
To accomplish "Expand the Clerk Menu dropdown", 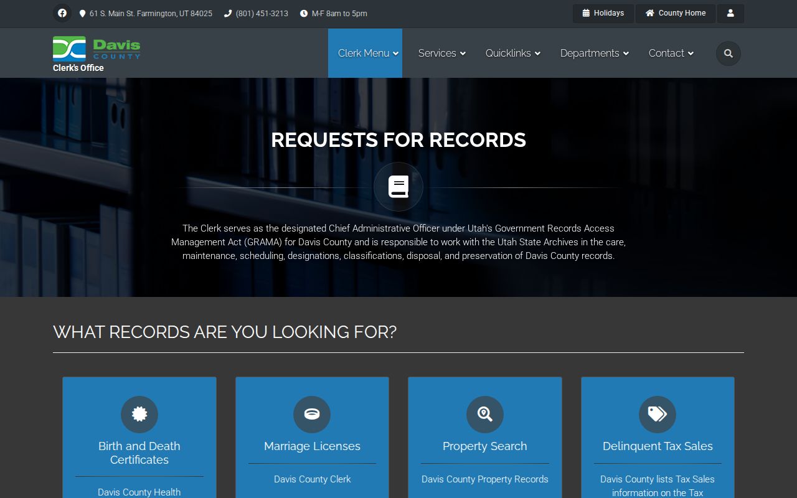I will click(365, 54).
